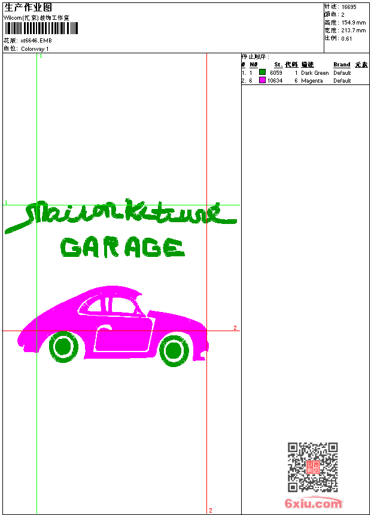Click the Brand column header

[x=342, y=65]
